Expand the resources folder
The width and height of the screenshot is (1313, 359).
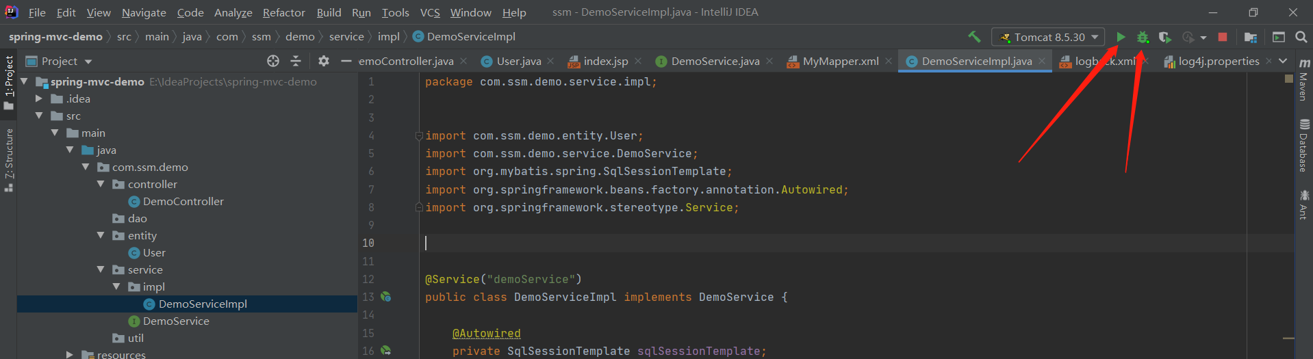[70, 354]
